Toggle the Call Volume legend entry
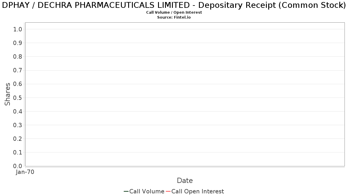The image size is (348, 196). 144,191
